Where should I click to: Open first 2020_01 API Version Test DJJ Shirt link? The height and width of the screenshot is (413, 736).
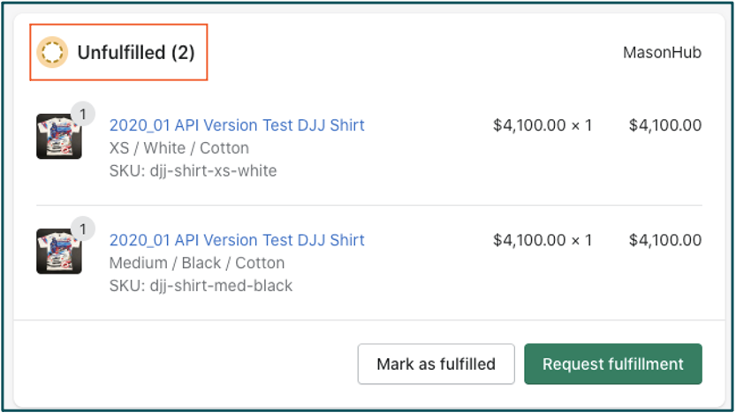click(x=237, y=125)
